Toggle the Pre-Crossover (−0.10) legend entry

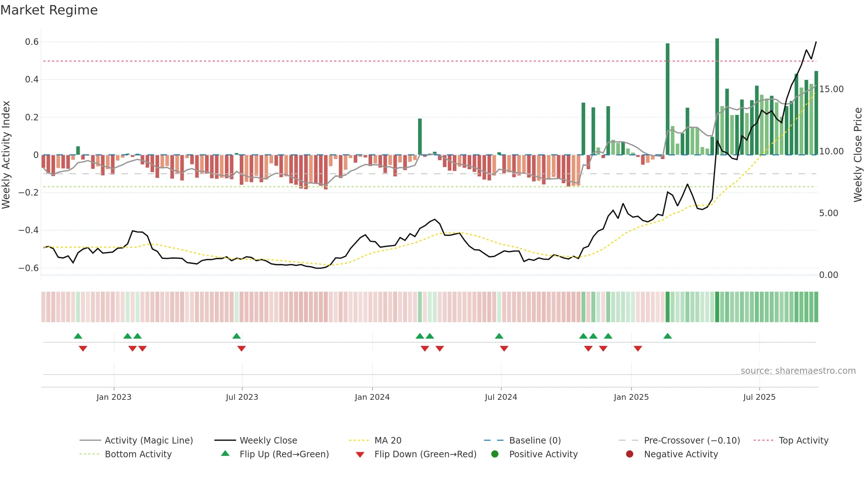(679, 440)
